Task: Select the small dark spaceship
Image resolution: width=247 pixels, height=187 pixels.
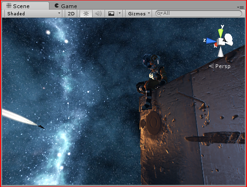Action: (x=41, y=127)
